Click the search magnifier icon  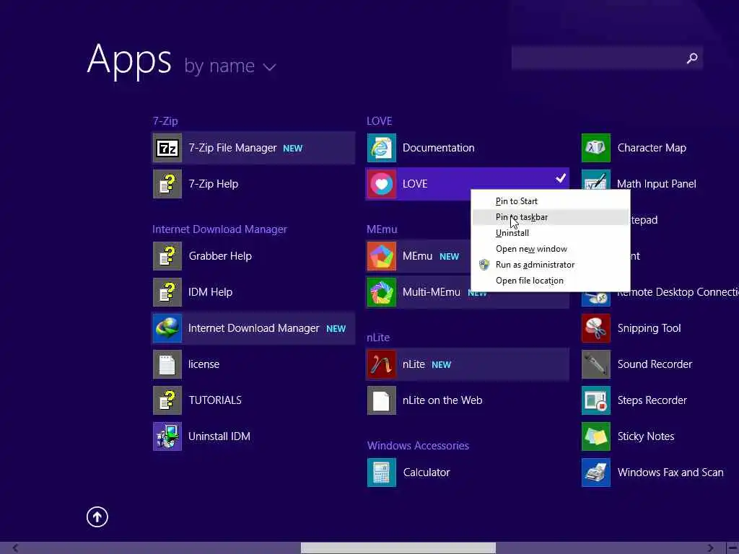[x=692, y=58]
